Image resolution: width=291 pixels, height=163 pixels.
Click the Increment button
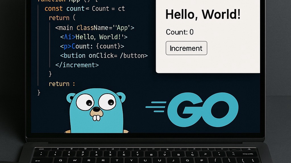click(186, 48)
